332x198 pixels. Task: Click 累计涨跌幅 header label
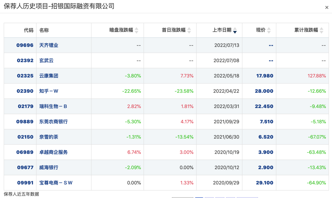tap(306, 30)
